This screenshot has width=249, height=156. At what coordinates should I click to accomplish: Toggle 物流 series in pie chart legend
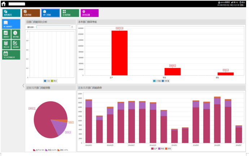[47, 150]
